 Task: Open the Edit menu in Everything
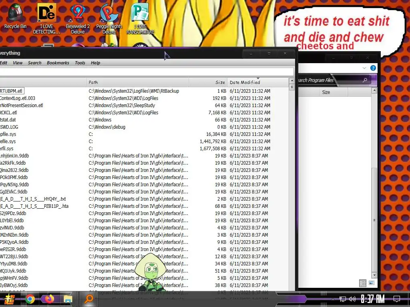point(3,63)
